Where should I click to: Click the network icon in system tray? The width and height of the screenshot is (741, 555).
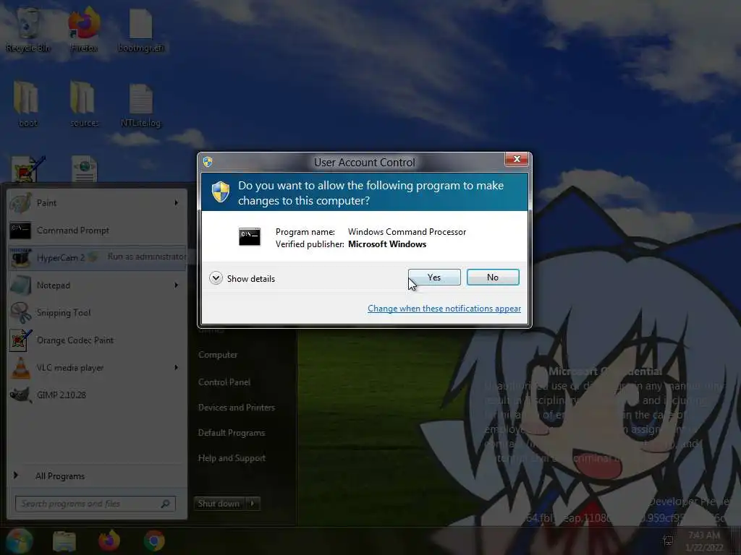tap(668, 541)
